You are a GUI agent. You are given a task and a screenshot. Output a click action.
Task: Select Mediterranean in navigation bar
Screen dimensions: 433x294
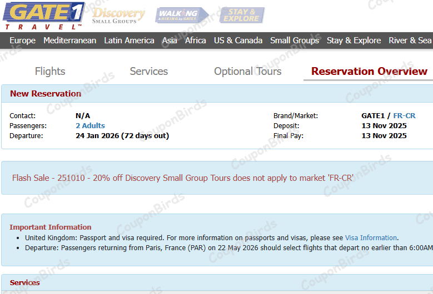(69, 40)
